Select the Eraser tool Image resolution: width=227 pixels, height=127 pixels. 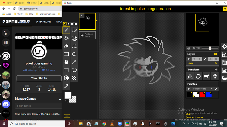pos(66,46)
